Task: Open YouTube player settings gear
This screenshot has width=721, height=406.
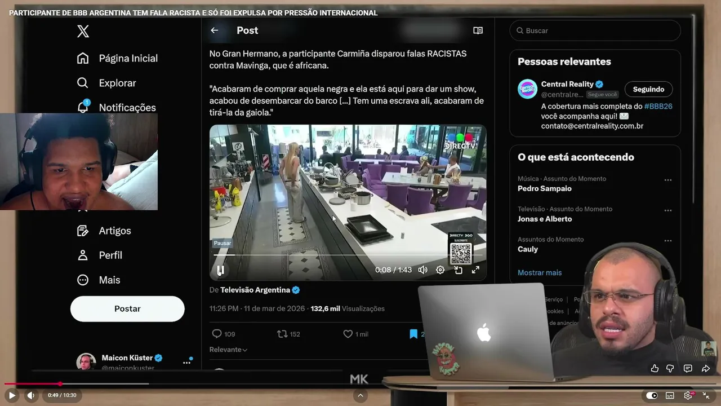Action: coord(688,395)
